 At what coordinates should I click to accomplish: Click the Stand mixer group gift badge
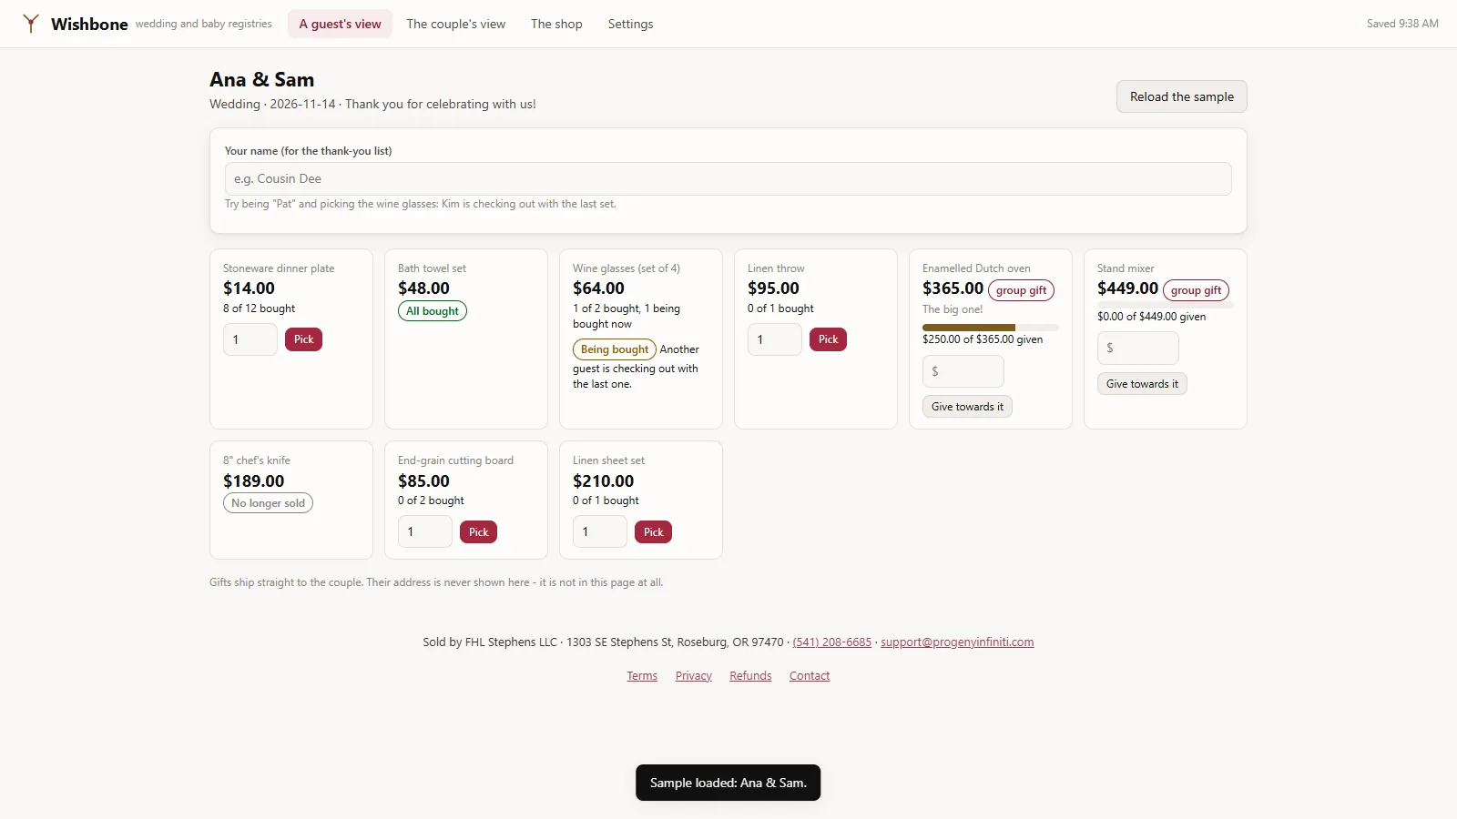pos(1196,290)
